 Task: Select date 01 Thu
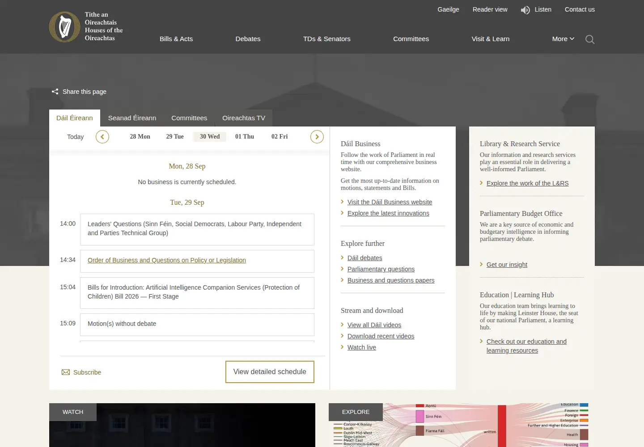point(245,137)
